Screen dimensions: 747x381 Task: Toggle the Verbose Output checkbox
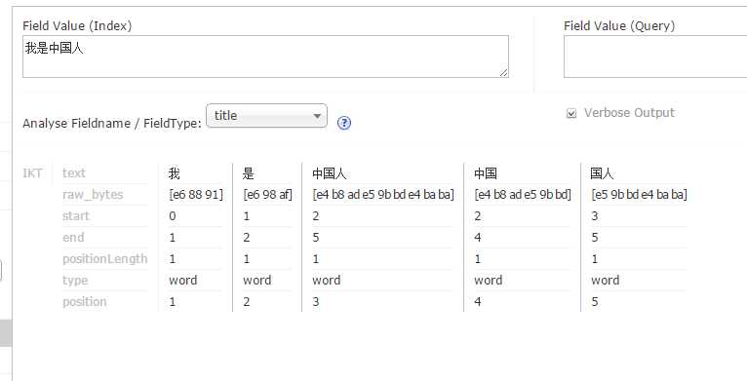click(571, 113)
